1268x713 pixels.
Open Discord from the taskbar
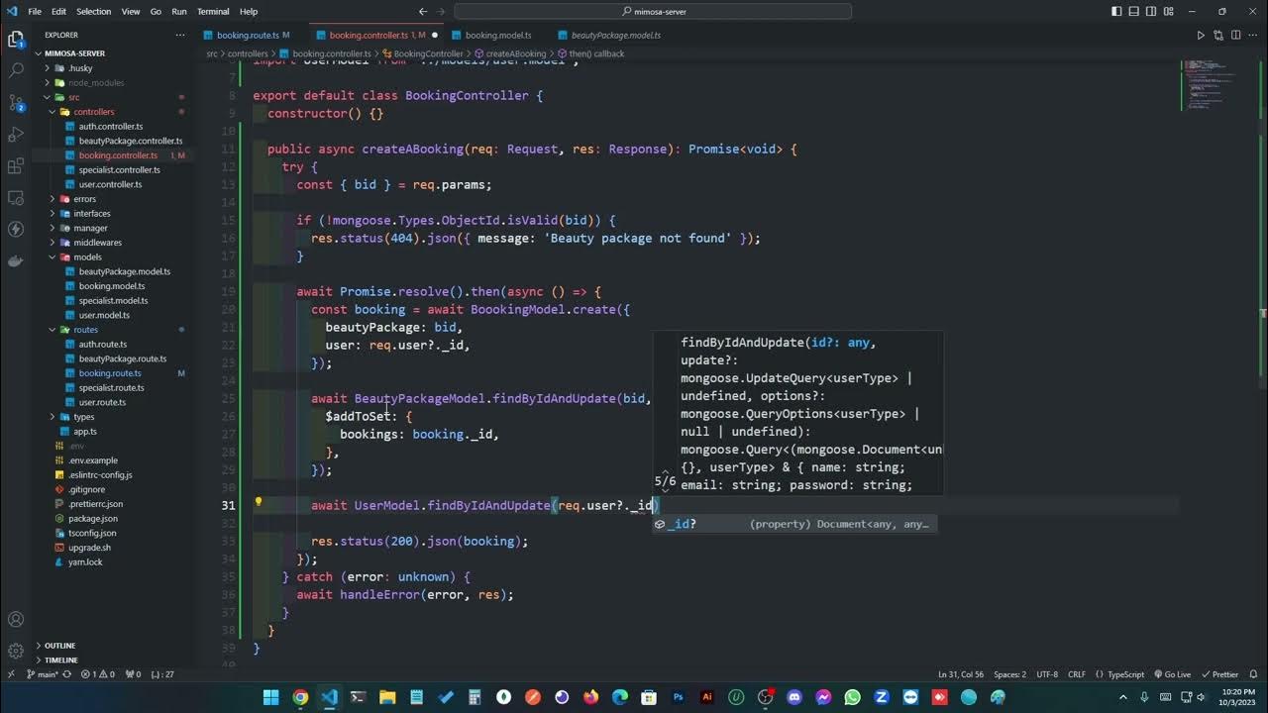[794, 697]
